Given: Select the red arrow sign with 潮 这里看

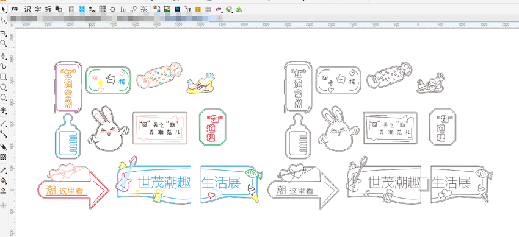Looking at the screenshot, I should click(73, 187).
